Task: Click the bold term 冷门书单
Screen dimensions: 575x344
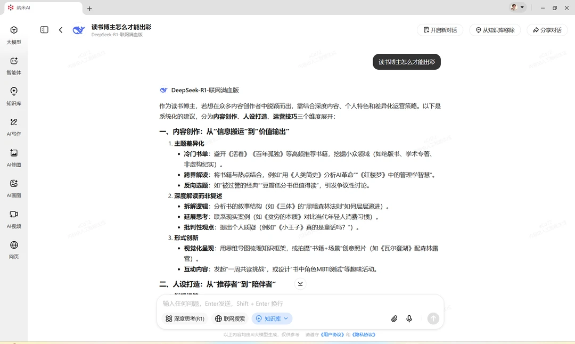Action: pos(196,154)
